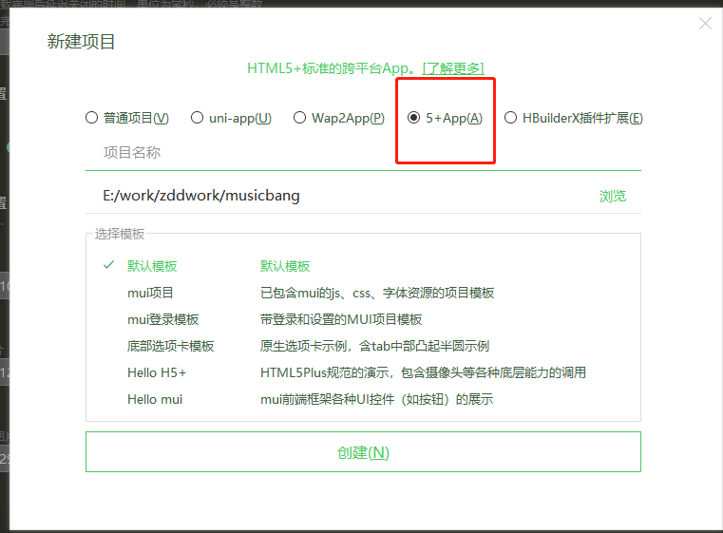Click 浏览 to browse for folder
This screenshot has height=533, width=723.
pos(613,196)
